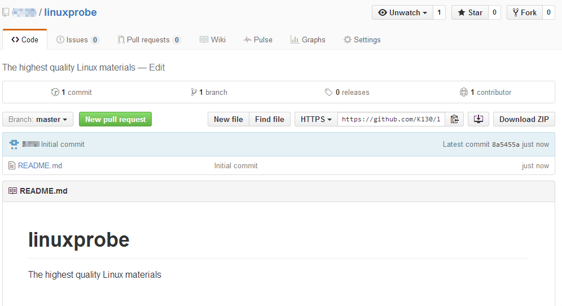Click the book icon in README.md header

(12, 191)
